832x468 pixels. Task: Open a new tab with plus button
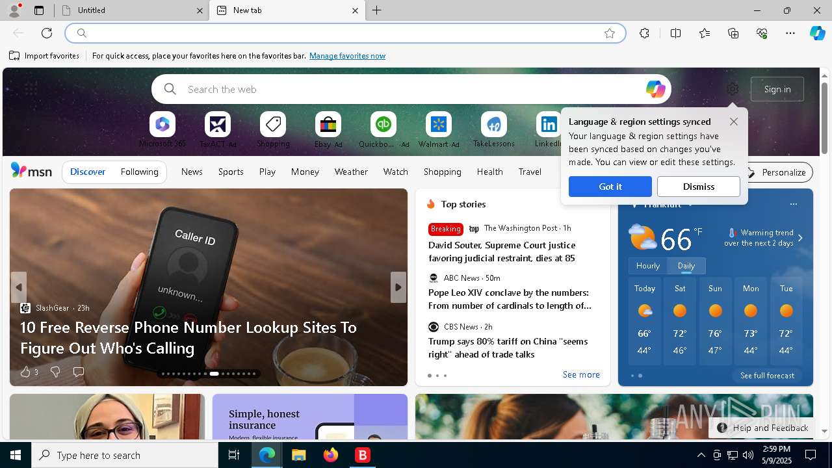pos(377,10)
